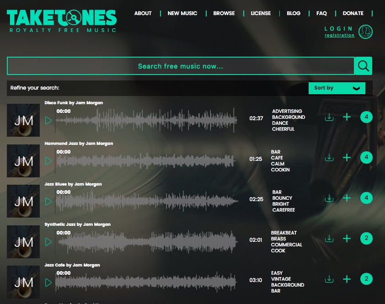The image size is (385, 304).
Task: Click the search free music field
Action: tap(181, 66)
